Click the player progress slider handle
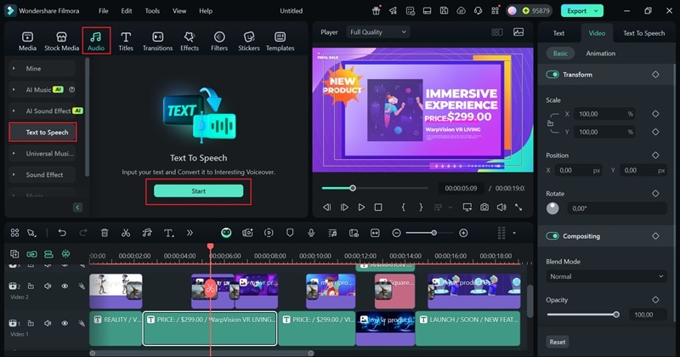Image resolution: width=680 pixels, height=357 pixels. pos(353,188)
